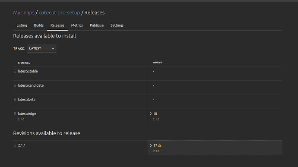This screenshot has width=298, height=167.
Task: Click the Revisions available to release heading
Action: pyautogui.click(x=47, y=133)
